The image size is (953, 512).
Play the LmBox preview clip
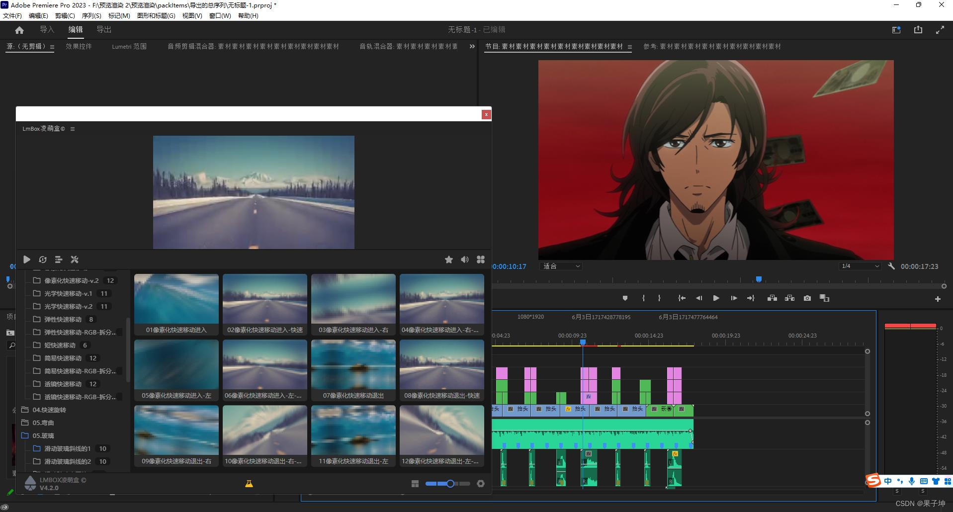click(27, 259)
